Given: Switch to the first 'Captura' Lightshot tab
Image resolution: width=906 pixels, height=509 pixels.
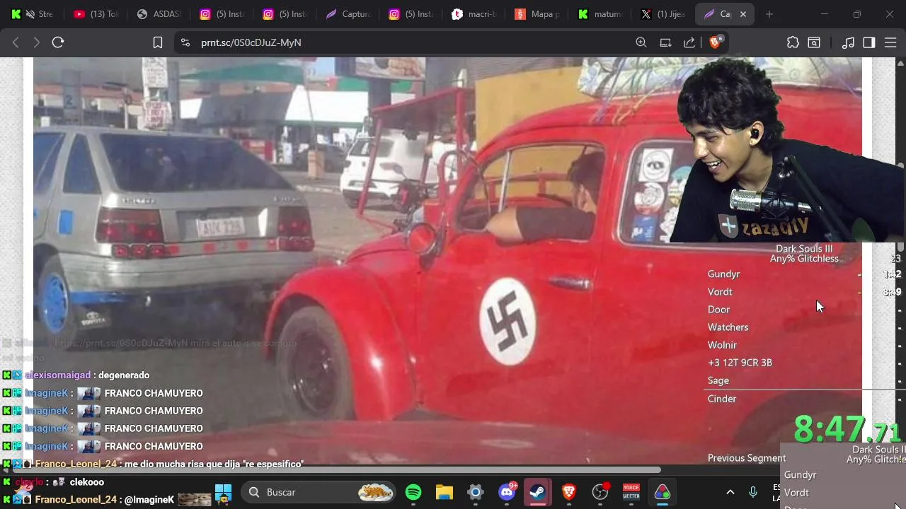Looking at the screenshot, I should point(348,14).
